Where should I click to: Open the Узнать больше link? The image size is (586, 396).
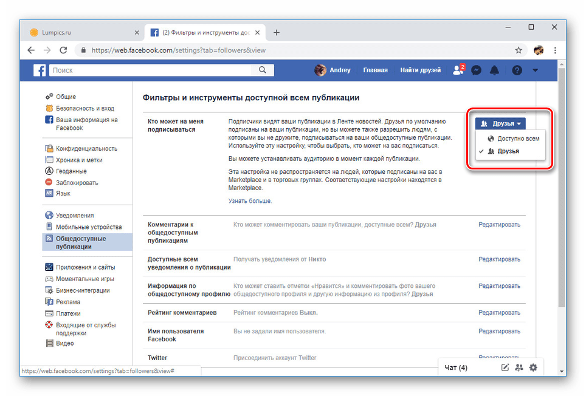(x=250, y=202)
